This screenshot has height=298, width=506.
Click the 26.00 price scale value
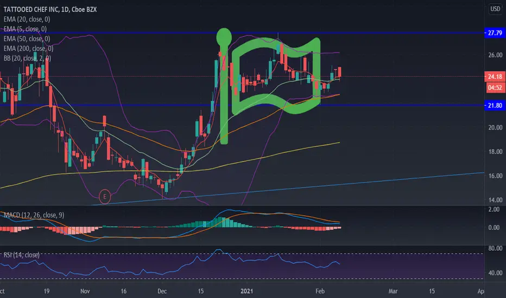click(x=495, y=55)
